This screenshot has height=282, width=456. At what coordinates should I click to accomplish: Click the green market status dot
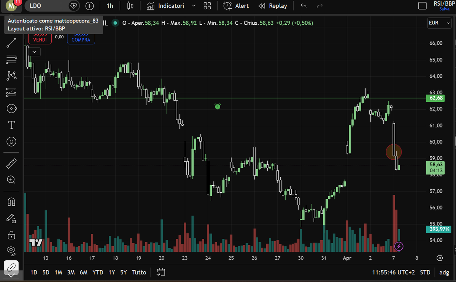[116, 23]
